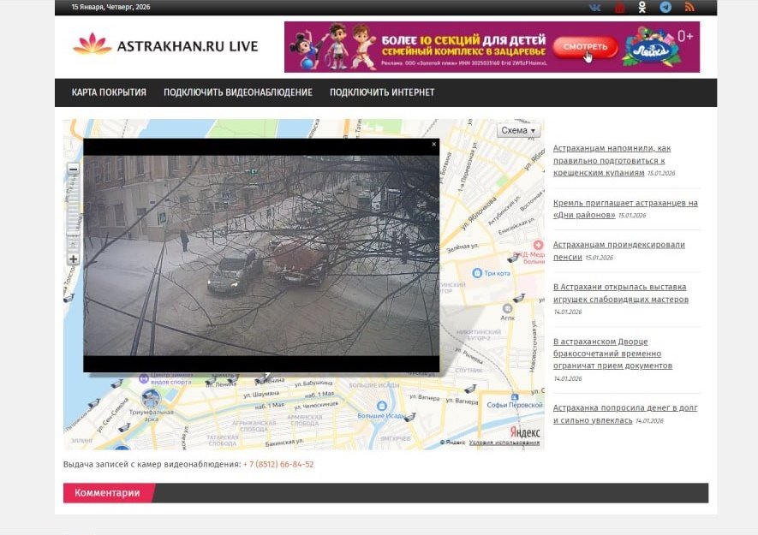Viewport: 758px width, 535px height.
Task: Click camera marker near Большие Исады
Action: (409, 418)
